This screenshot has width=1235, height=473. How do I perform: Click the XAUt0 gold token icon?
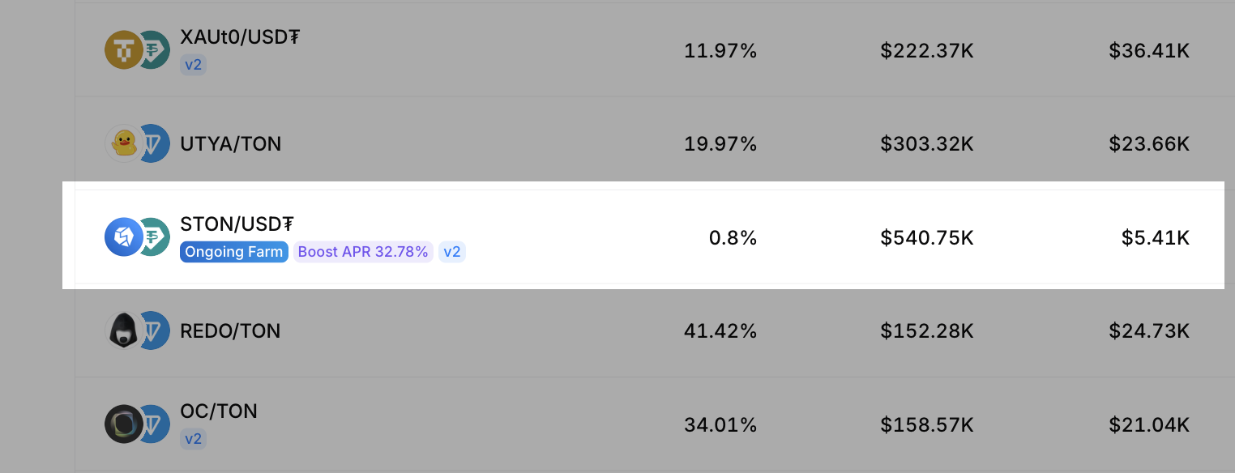(122, 50)
